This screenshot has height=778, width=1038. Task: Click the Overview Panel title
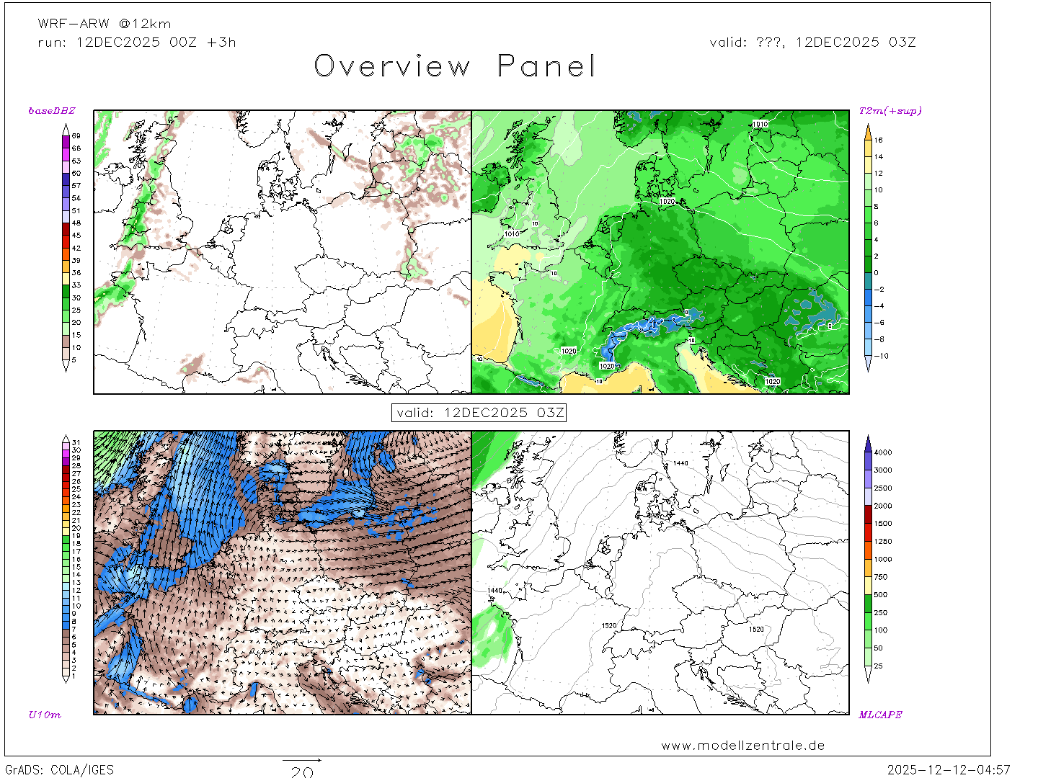coord(455,66)
